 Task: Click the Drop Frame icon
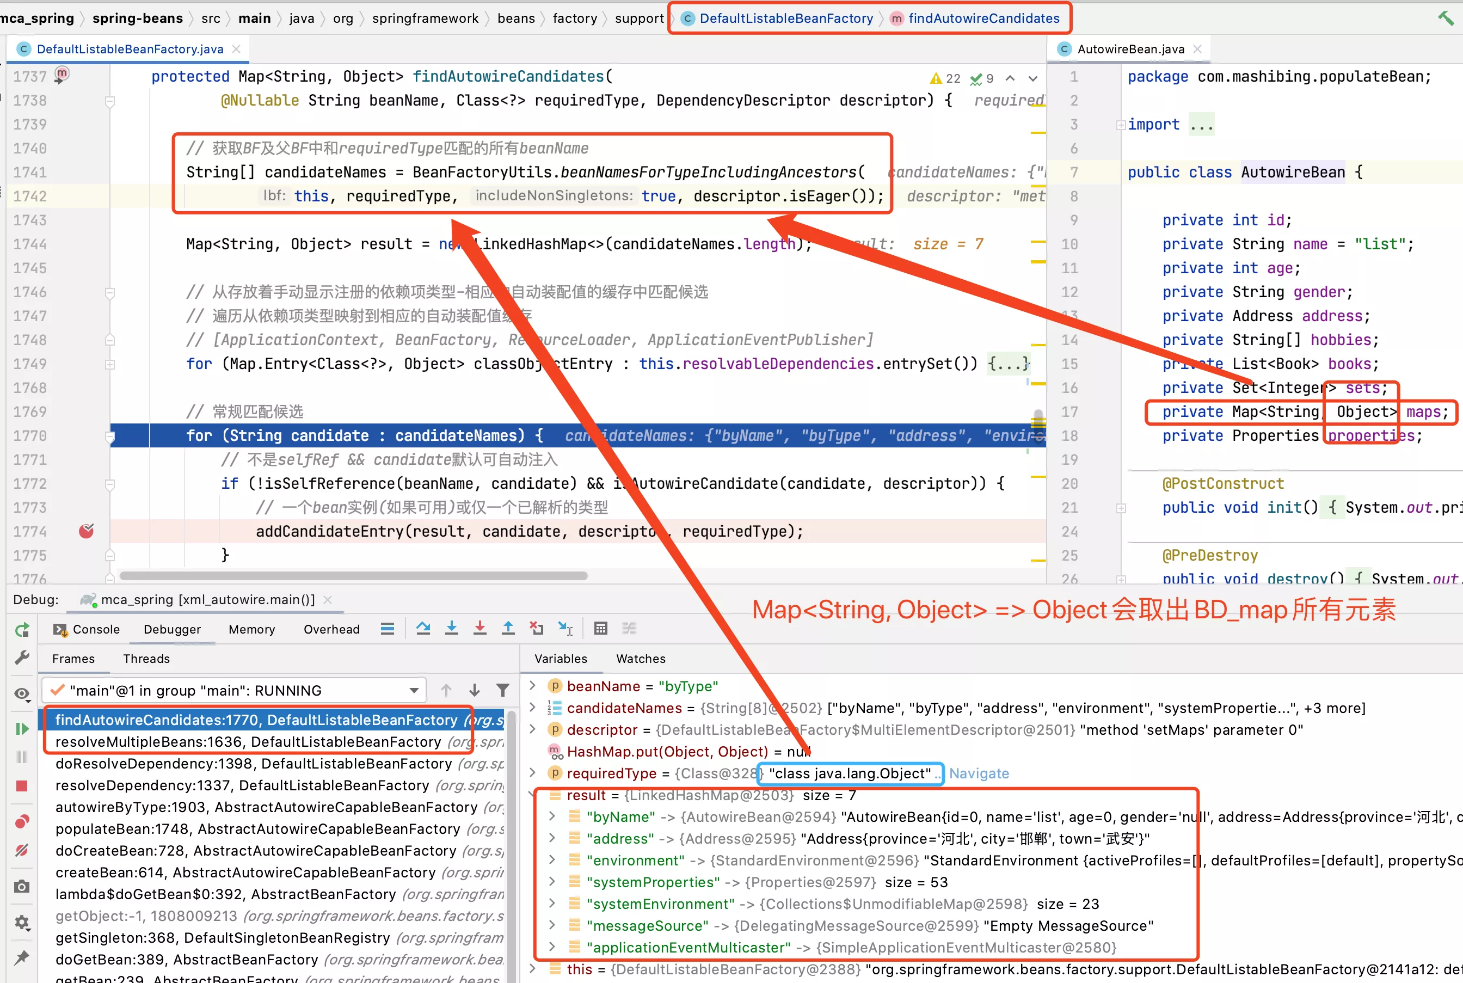coord(537,628)
